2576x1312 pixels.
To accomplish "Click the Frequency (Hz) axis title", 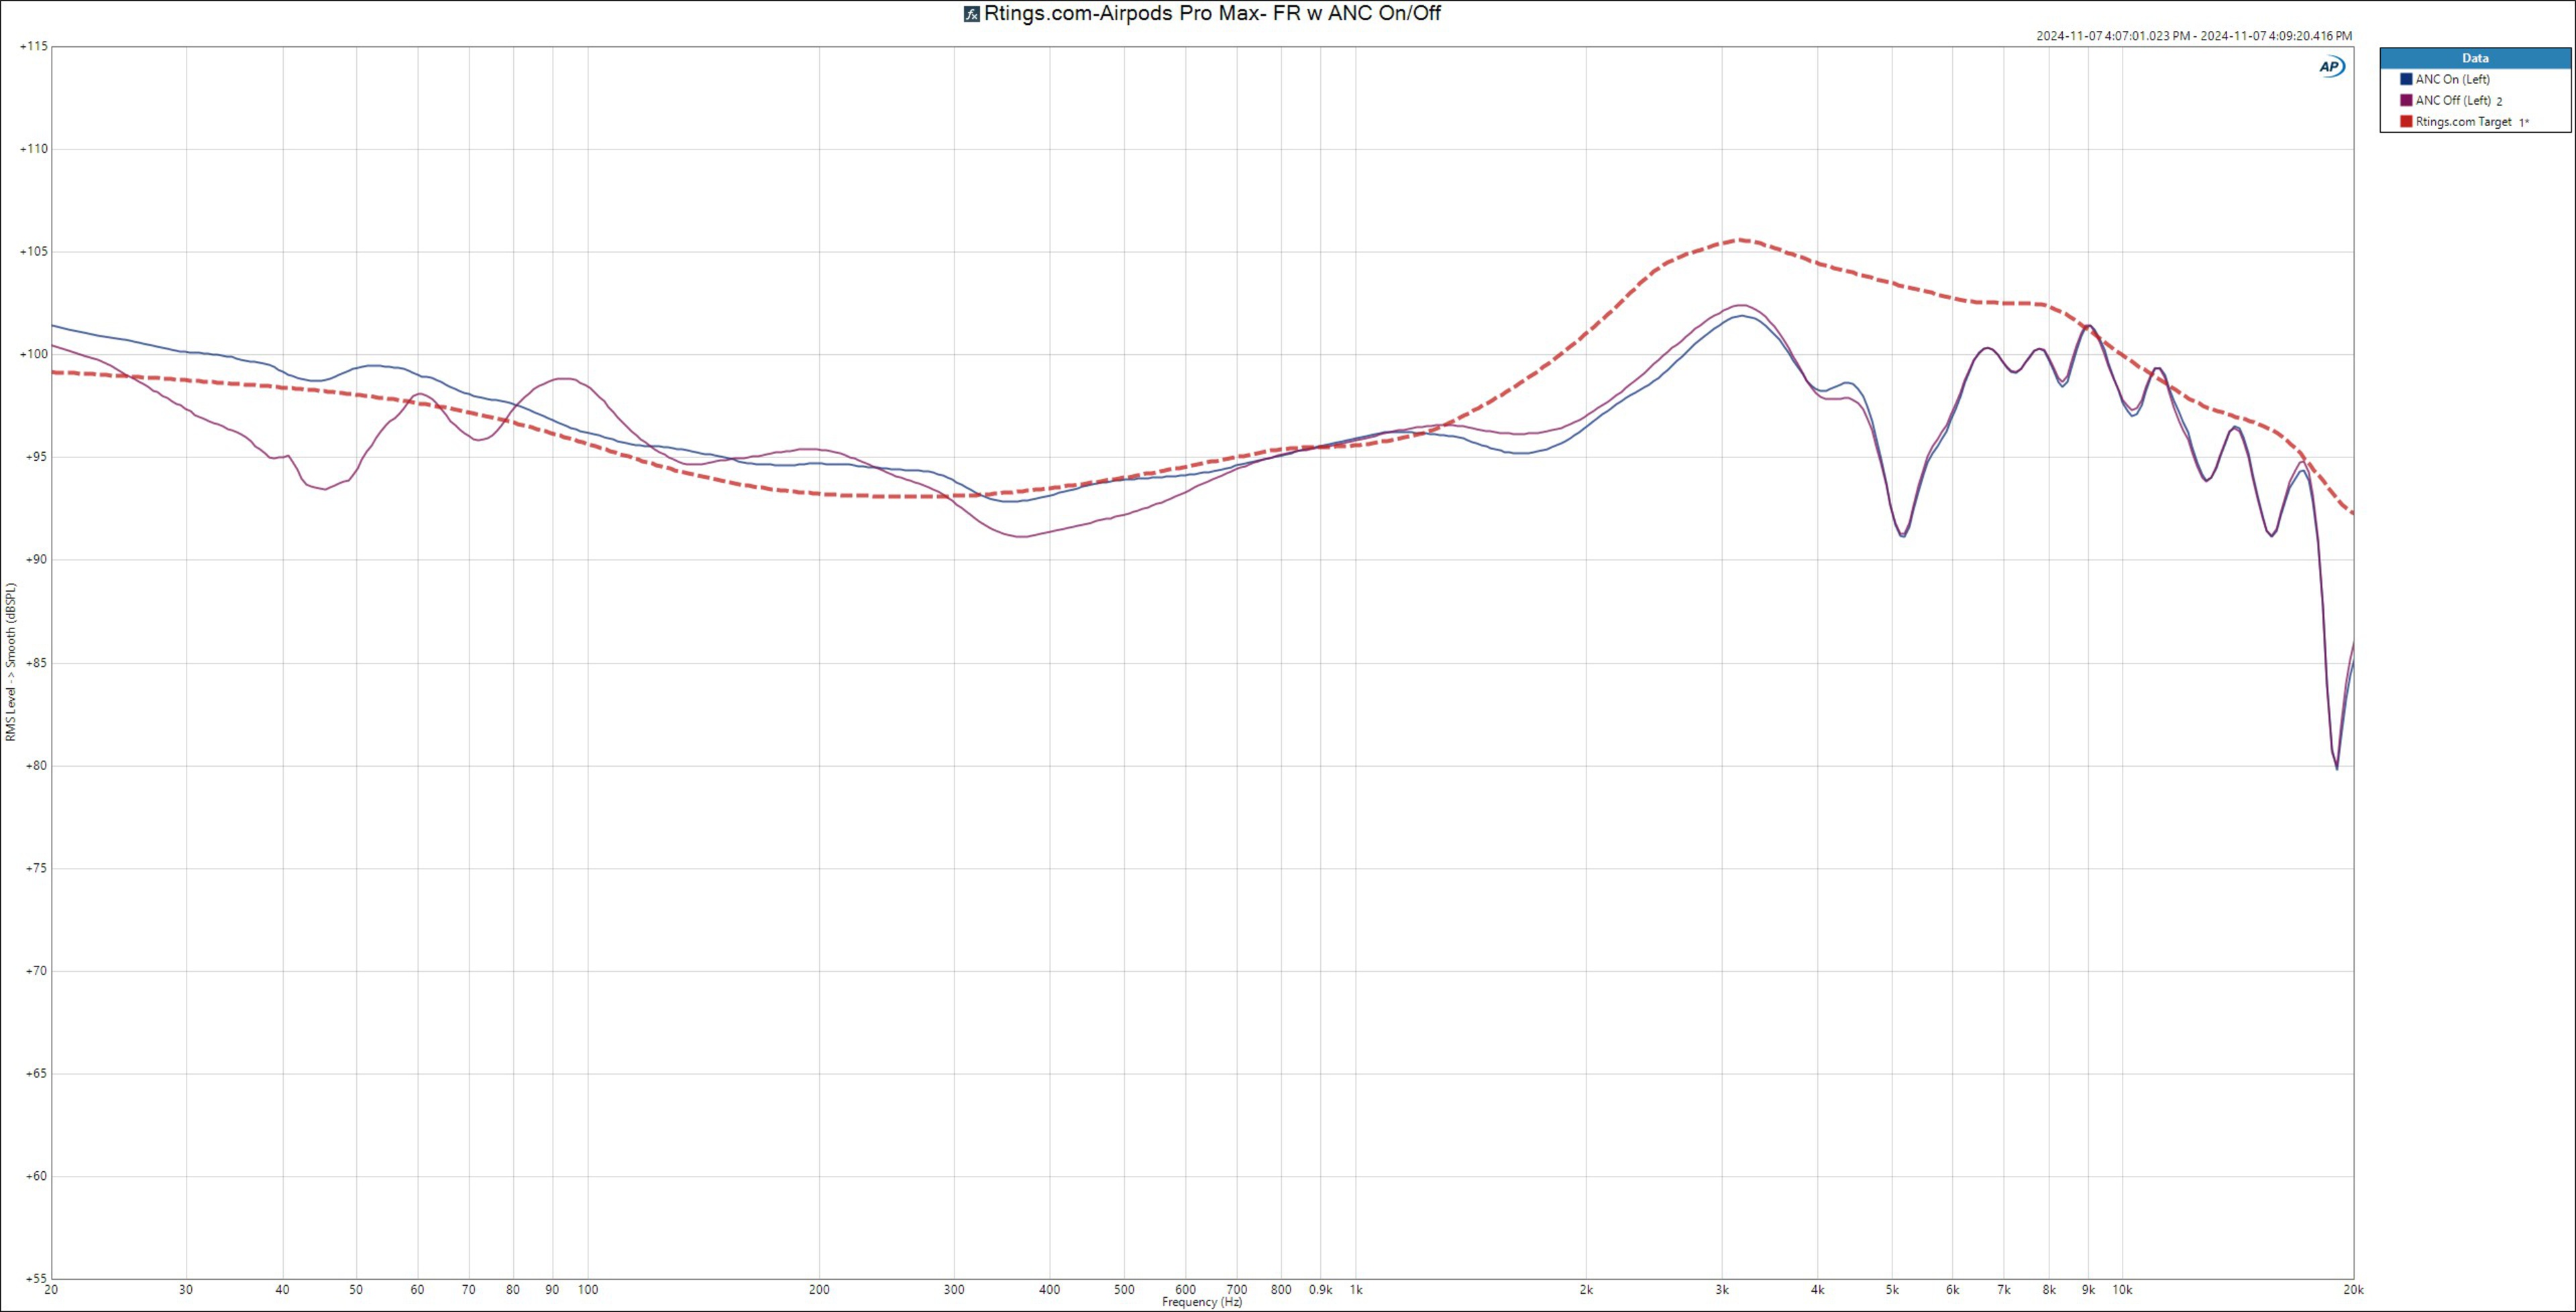I will [1202, 1302].
